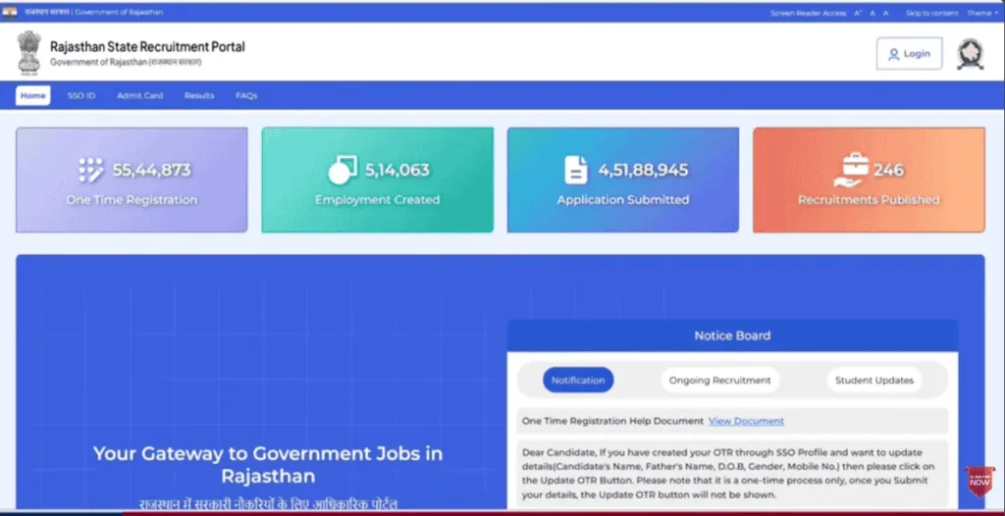Go to the Home tab
1005x516 pixels.
(x=32, y=95)
